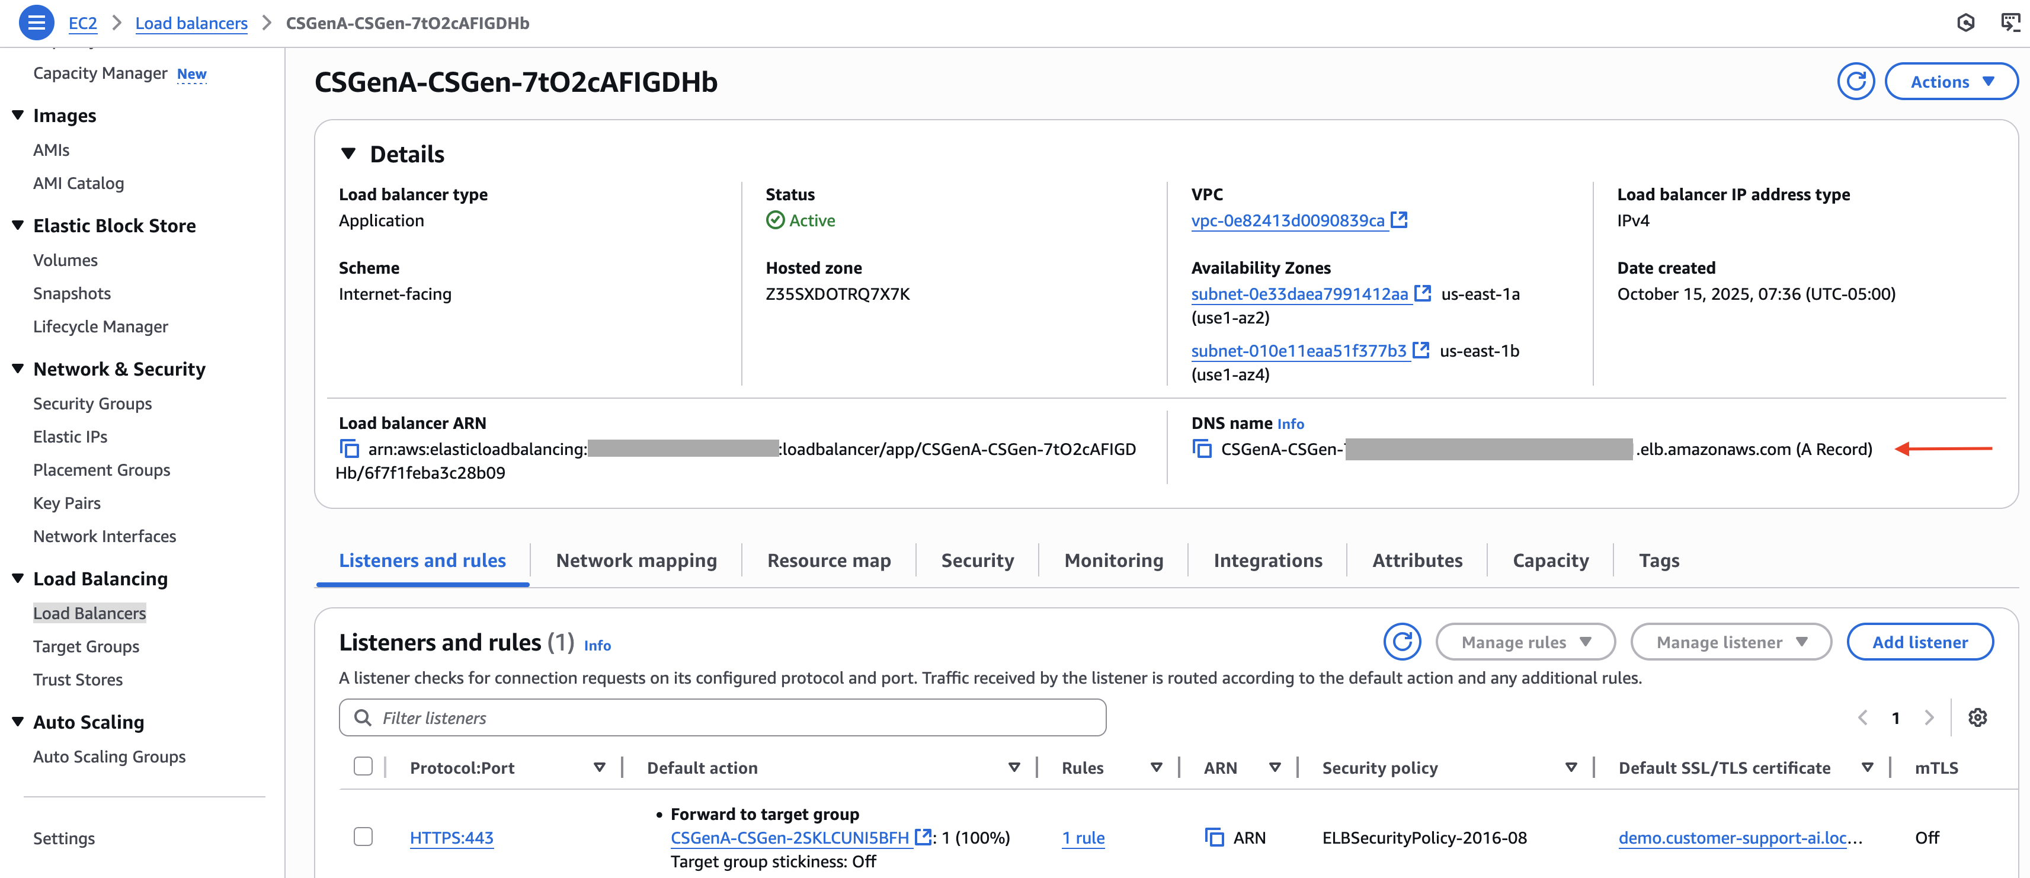The width and height of the screenshot is (2030, 878).
Task: Open listener table preferences gear icon
Action: tap(1977, 717)
